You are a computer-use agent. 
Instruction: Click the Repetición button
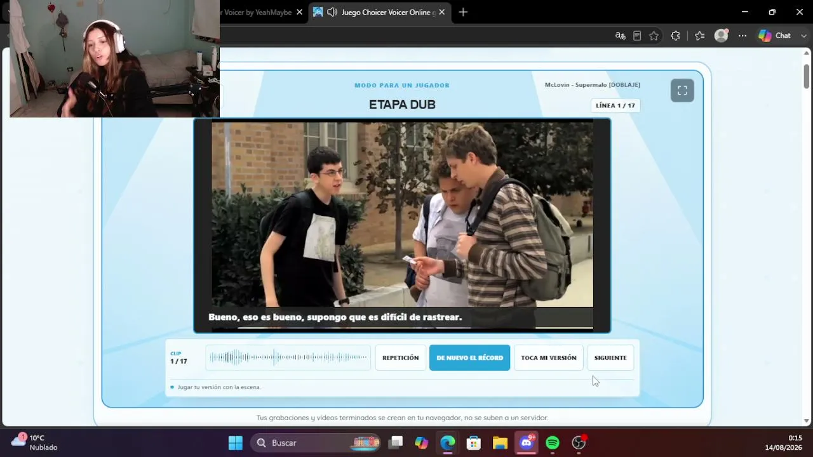click(x=400, y=357)
